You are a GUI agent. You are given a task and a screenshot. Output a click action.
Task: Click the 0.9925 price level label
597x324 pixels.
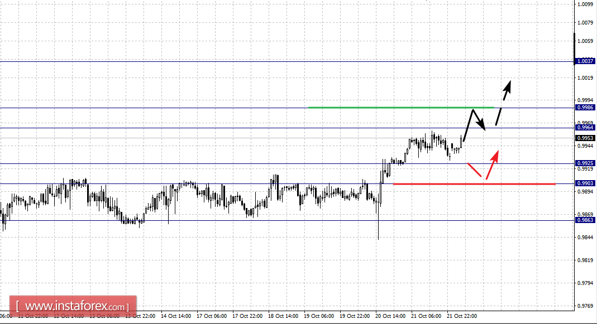(x=585, y=163)
